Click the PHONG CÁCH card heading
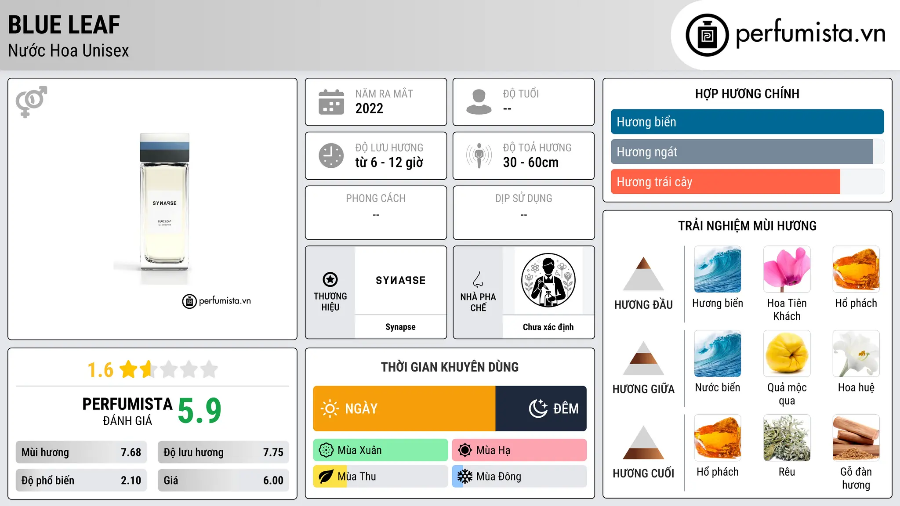Screen dimensions: 900x506 (x=376, y=198)
